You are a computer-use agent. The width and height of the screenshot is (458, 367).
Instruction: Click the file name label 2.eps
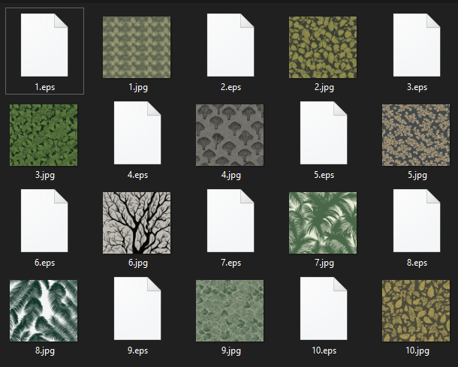[x=231, y=87]
